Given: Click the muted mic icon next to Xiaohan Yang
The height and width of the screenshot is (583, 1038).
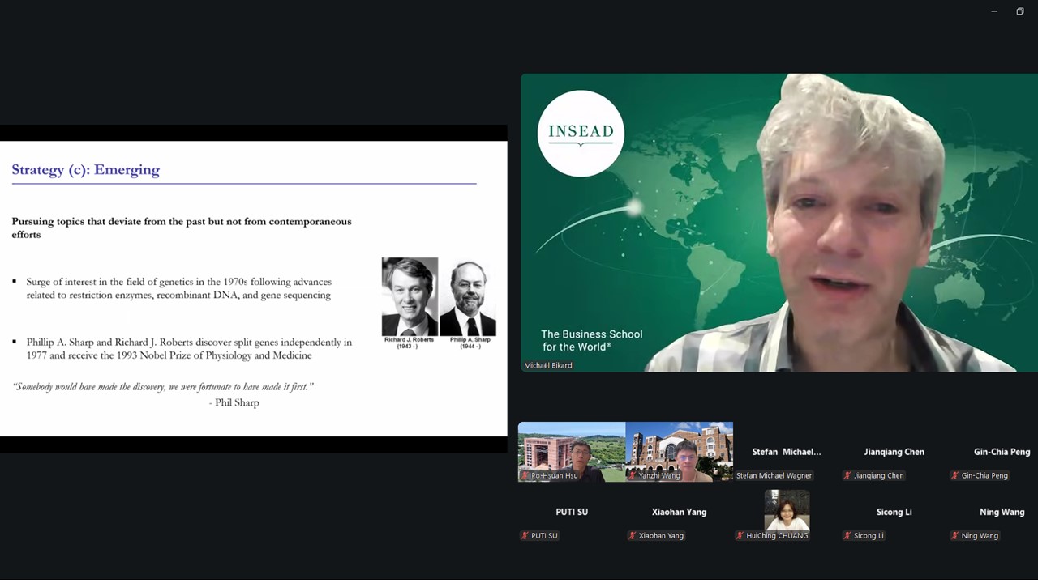Looking at the screenshot, I should tap(633, 536).
